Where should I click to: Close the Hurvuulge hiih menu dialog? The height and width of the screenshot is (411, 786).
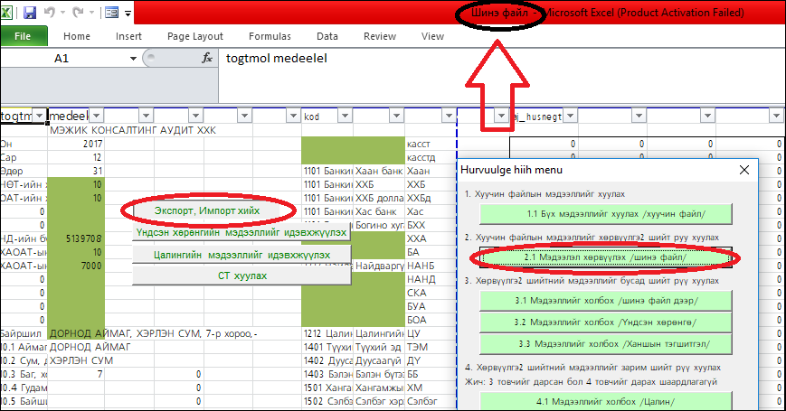(744, 170)
